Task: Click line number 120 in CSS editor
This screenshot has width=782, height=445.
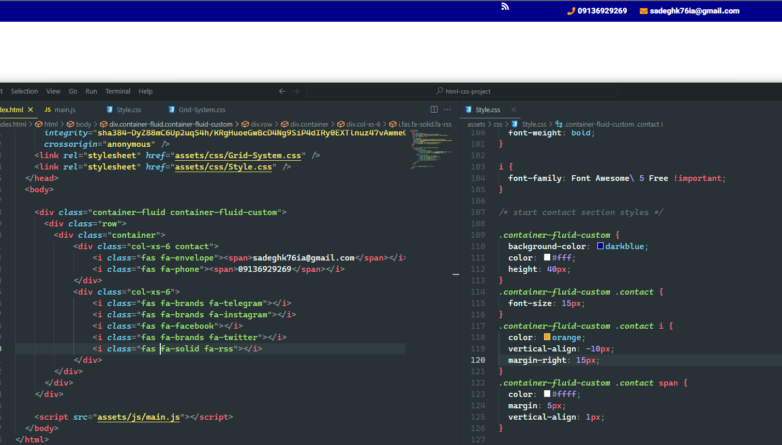Action: (x=478, y=360)
